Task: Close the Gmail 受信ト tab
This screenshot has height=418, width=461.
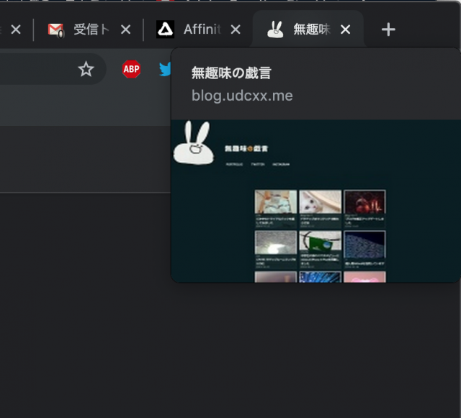Action: (125, 29)
